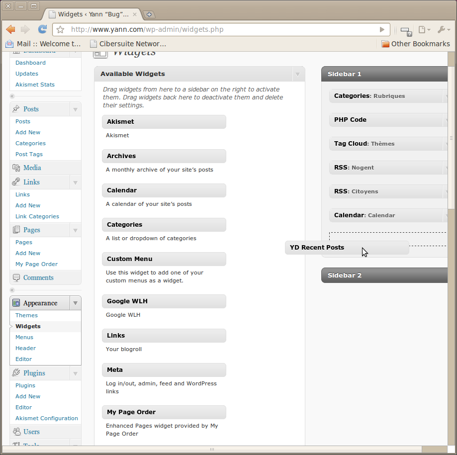
Task: Select the RSS: Citoyens widget
Action: pyautogui.click(x=388, y=192)
